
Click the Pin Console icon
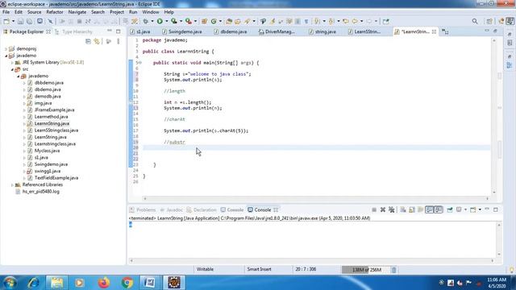[x=450, y=209]
